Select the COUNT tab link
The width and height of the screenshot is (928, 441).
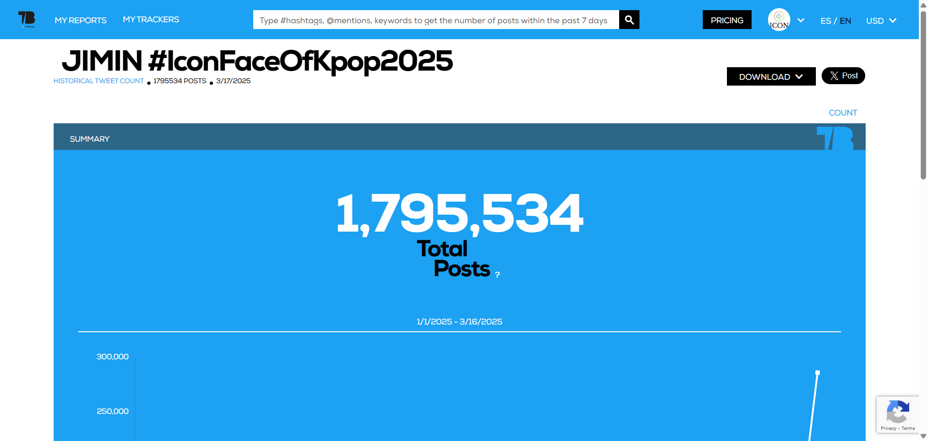click(842, 113)
